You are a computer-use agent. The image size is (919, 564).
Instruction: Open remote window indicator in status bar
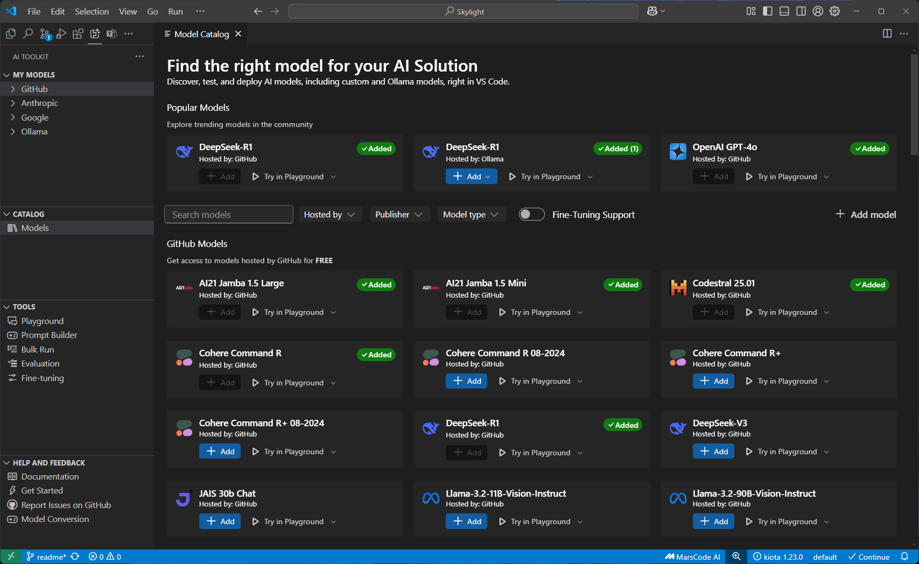(x=11, y=556)
